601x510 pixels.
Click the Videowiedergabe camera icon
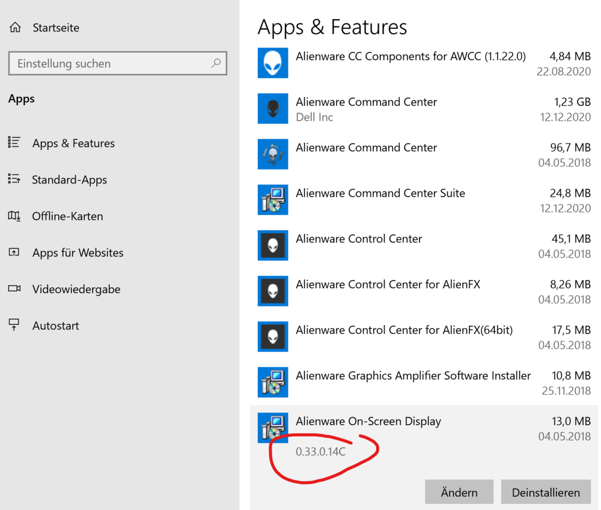coord(14,289)
